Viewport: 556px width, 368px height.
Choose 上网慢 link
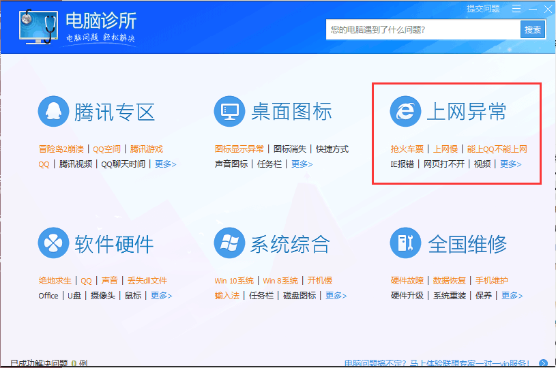click(x=445, y=149)
